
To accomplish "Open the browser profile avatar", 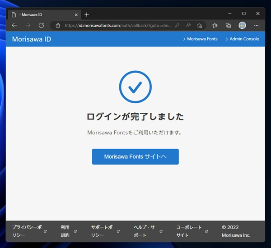I will tap(242, 26).
